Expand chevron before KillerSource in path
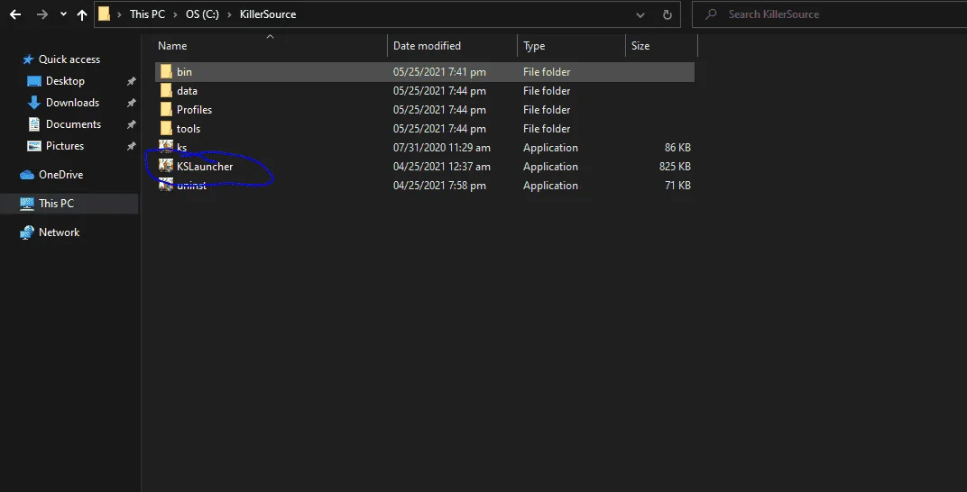The image size is (967, 492). [229, 14]
